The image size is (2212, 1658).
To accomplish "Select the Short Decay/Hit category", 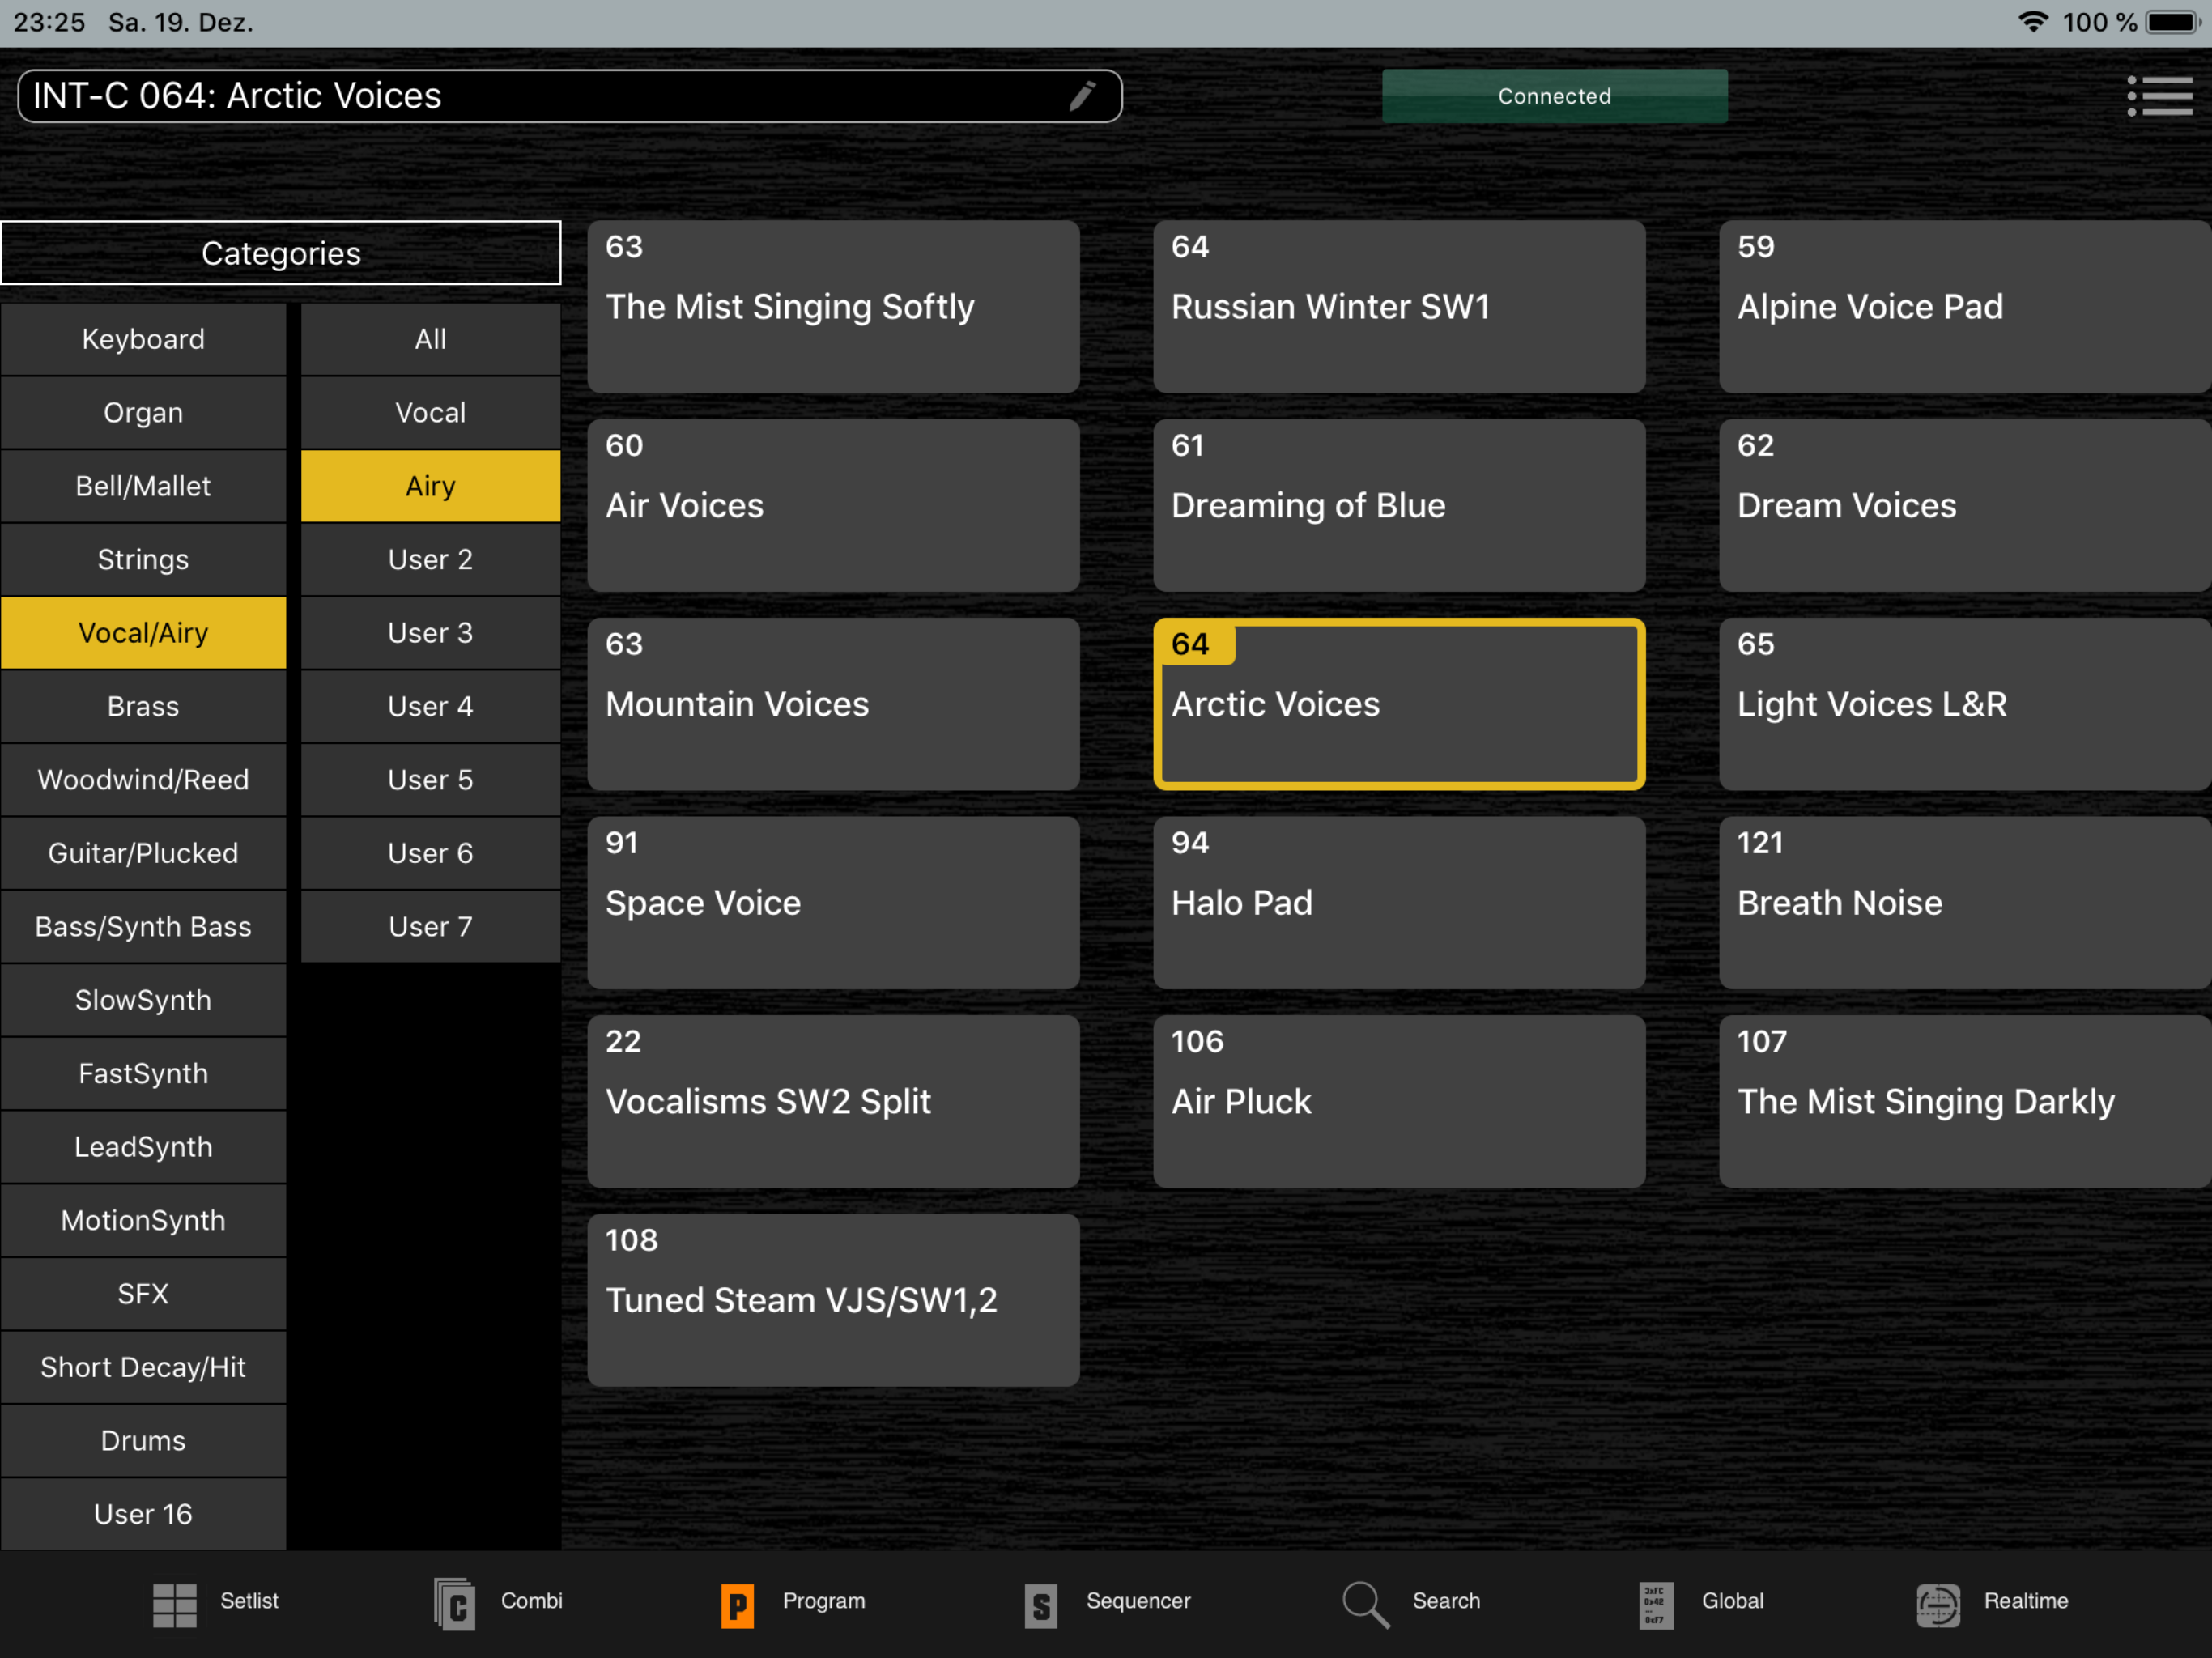I will point(143,1367).
